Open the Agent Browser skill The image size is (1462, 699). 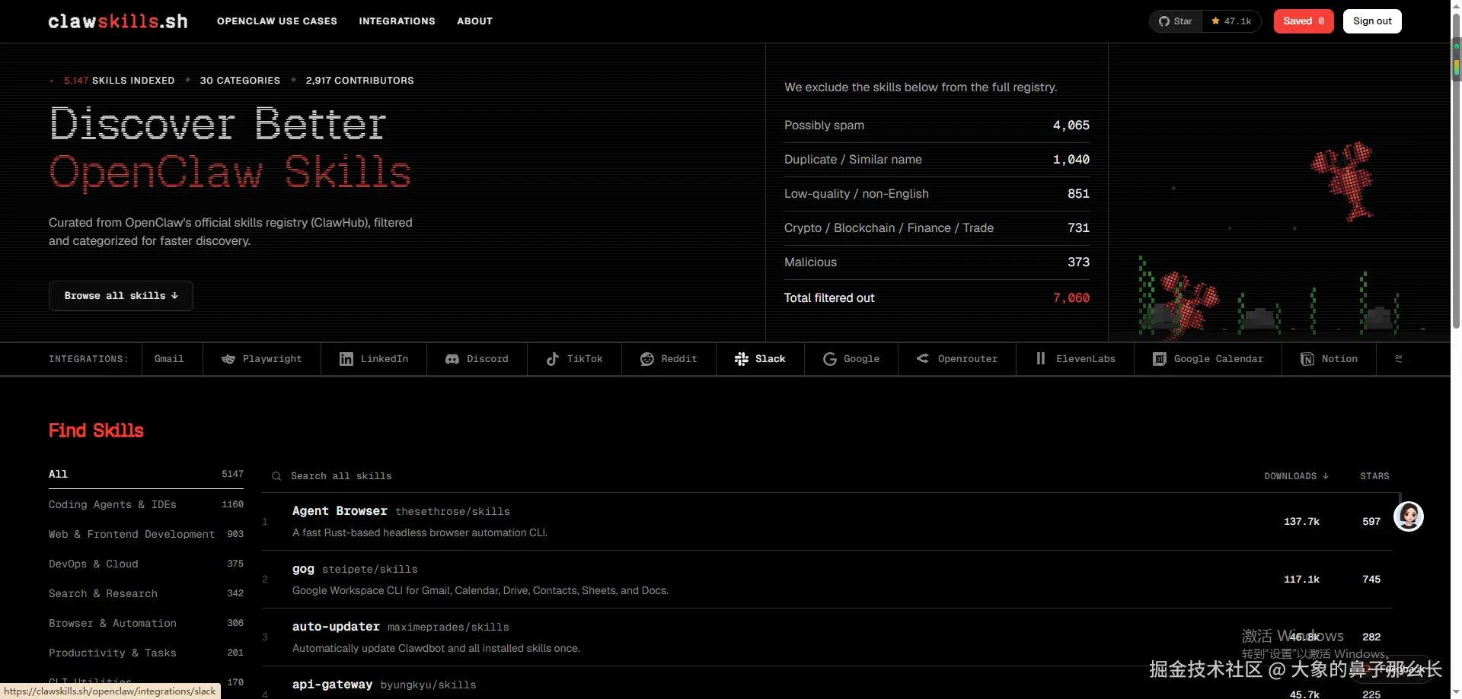[x=340, y=511]
